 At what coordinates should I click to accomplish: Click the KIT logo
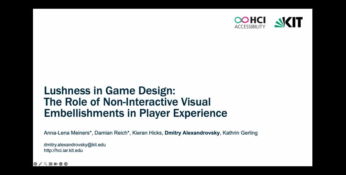(288, 22)
